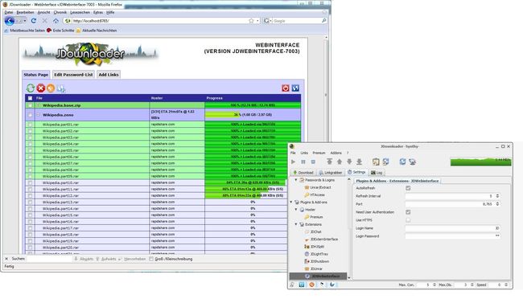
Task: Open Erste Schritte bookmark
Action: (x=60, y=31)
